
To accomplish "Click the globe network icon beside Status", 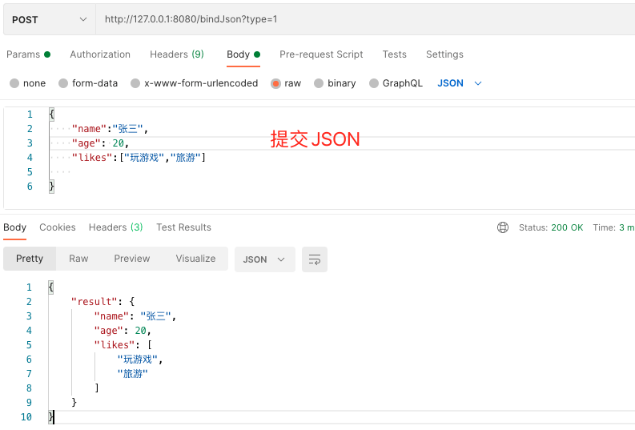I will click(x=503, y=227).
